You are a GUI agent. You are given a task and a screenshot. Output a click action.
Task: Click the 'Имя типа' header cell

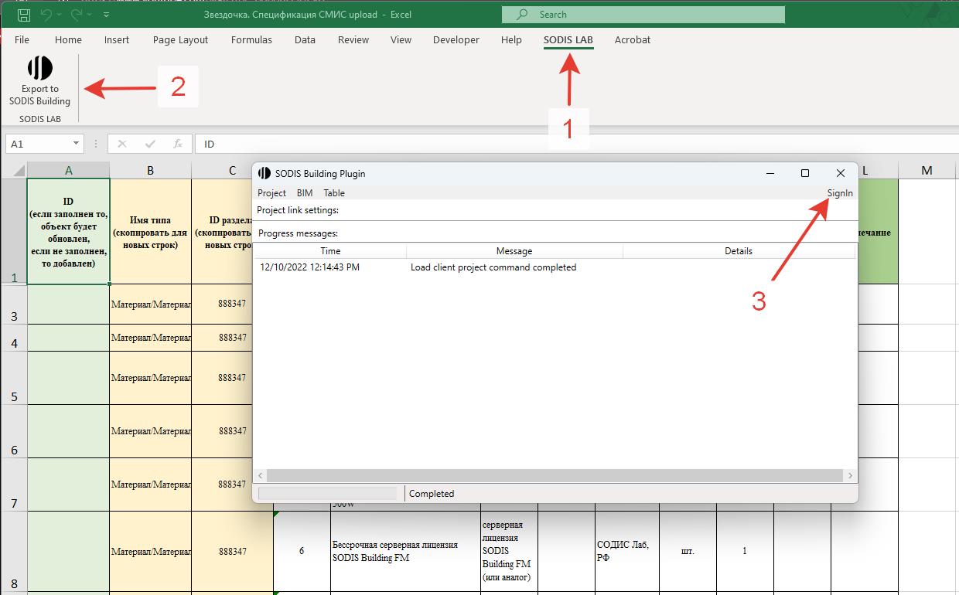coord(150,232)
